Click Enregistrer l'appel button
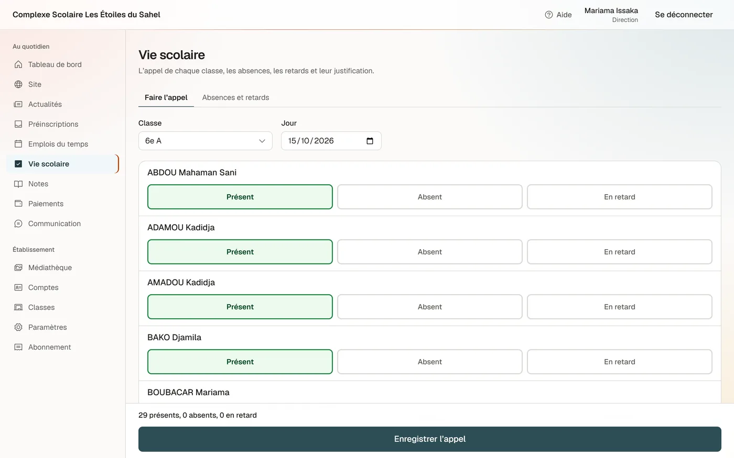 click(x=430, y=439)
